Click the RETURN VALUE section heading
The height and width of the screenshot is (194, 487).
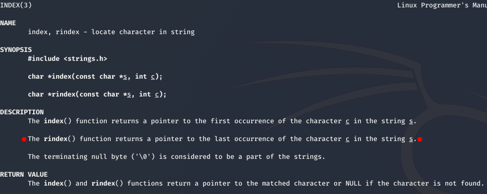(24, 175)
